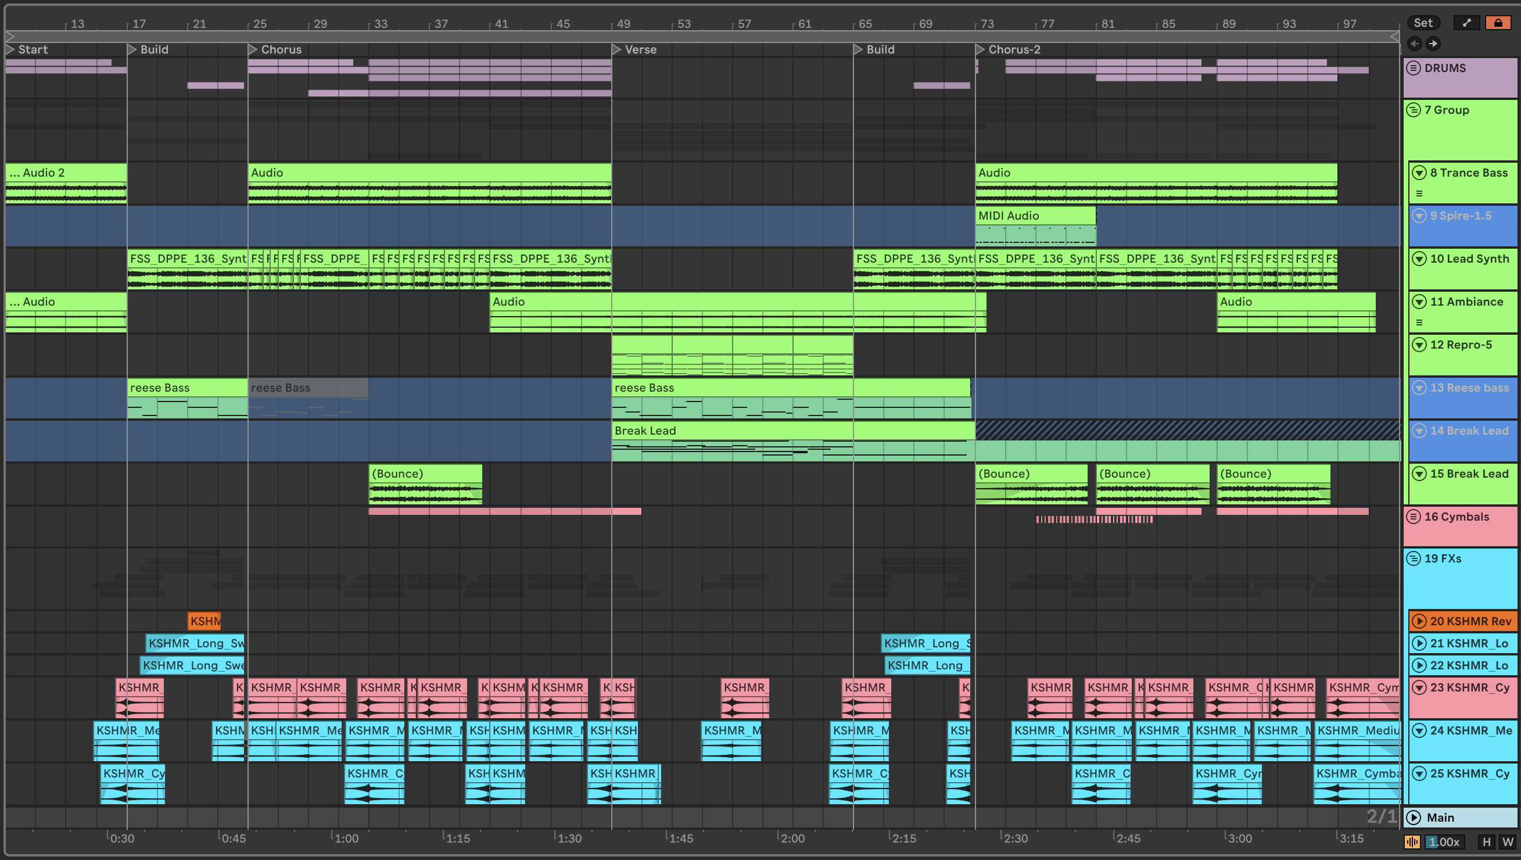Toggle the automation lock button
This screenshot has width=1521, height=860.
click(1498, 23)
